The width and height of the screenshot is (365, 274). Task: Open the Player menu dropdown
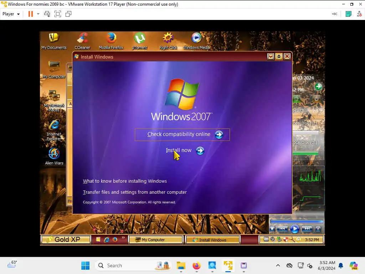pos(11,14)
